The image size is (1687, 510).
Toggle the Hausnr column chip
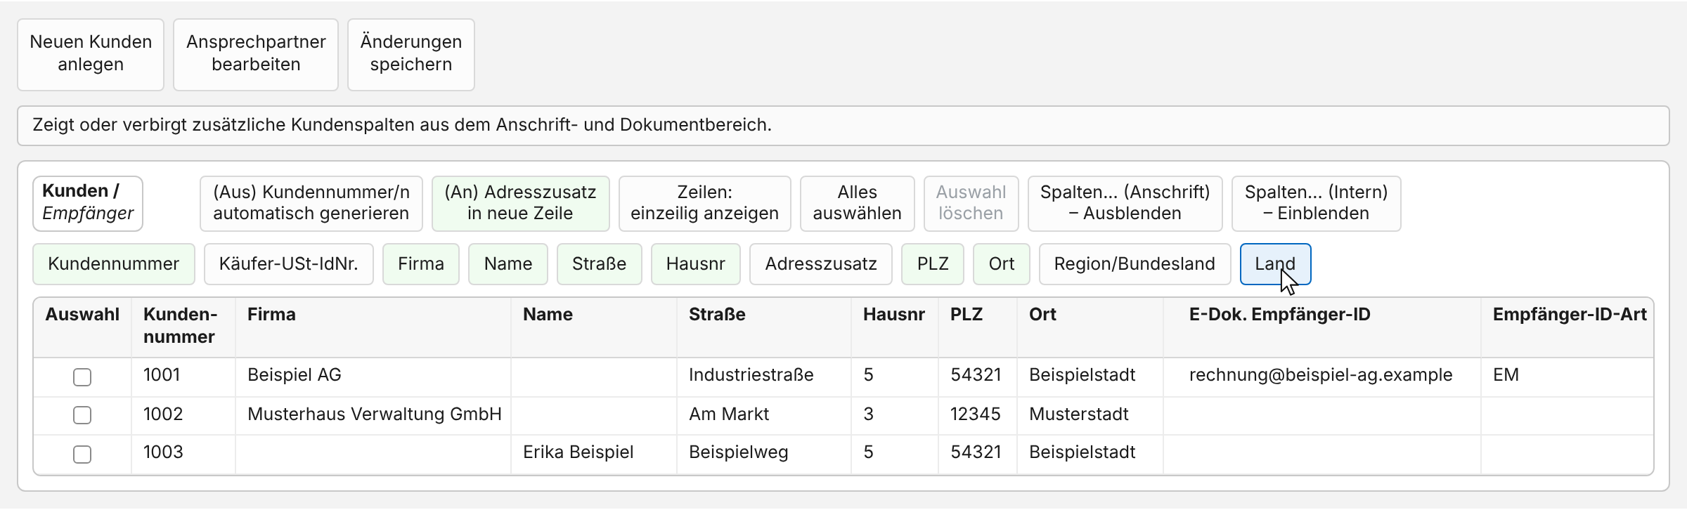pyautogui.click(x=696, y=264)
